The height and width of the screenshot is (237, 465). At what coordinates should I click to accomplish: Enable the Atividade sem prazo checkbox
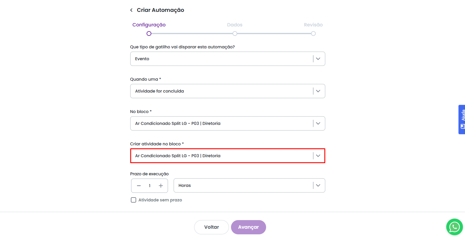tap(134, 200)
